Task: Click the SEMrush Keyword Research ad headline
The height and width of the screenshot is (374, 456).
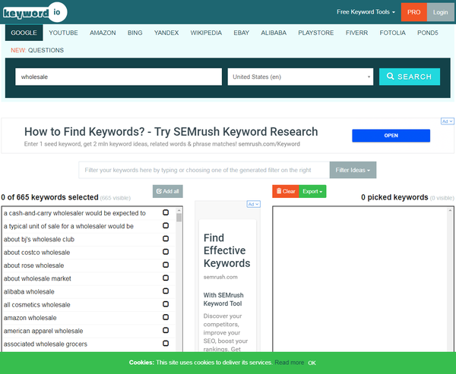Action: coord(171,131)
